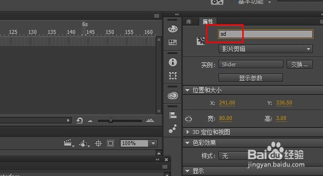This screenshot has width=323, height=176.
Task: Click the 高 value 3.00
Action: pos(281,118)
